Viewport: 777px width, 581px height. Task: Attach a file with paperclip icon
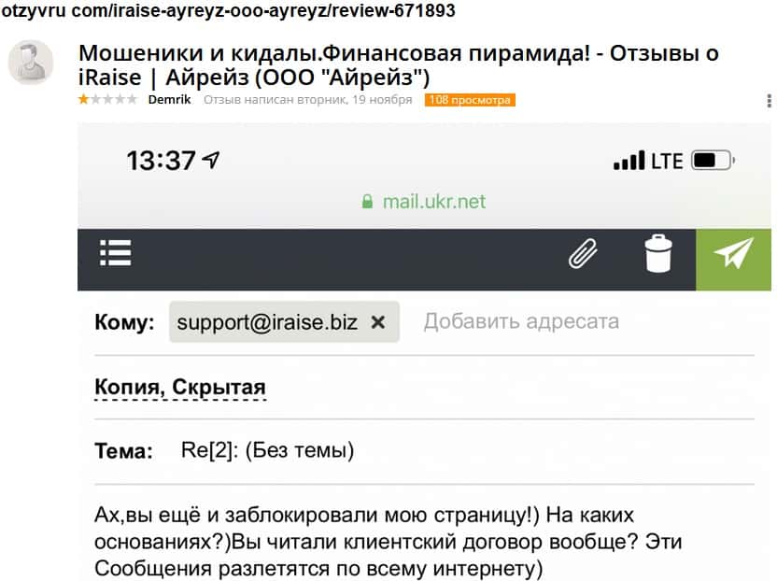(x=583, y=253)
